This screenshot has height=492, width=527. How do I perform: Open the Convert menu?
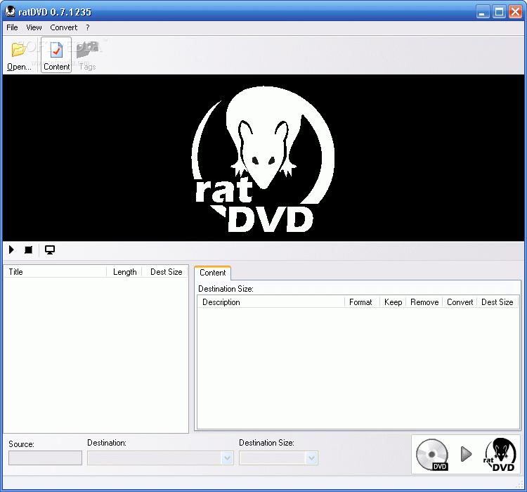pyautogui.click(x=63, y=27)
